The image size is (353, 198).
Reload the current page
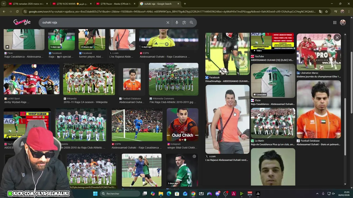17,12
